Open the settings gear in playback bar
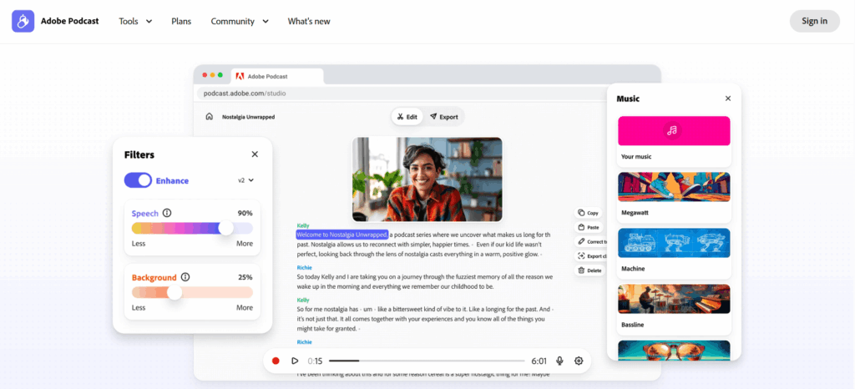855x389 pixels. pyautogui.click(x=579, y=361)
